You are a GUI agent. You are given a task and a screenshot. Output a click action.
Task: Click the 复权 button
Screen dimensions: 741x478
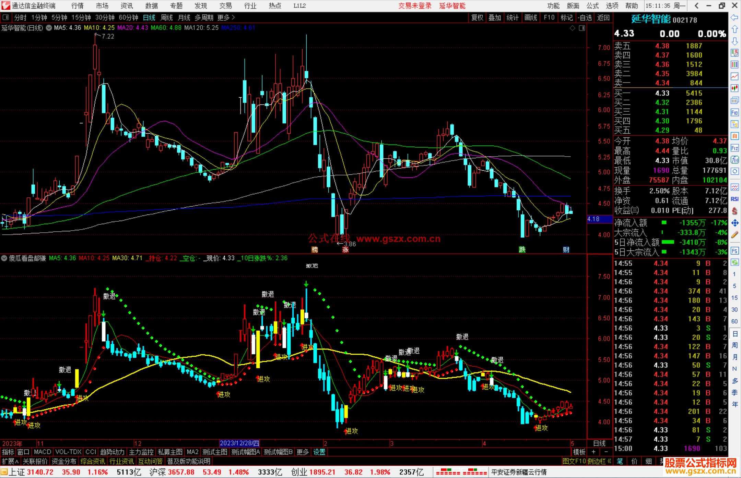pyautogui.click(x=477, y=17)
